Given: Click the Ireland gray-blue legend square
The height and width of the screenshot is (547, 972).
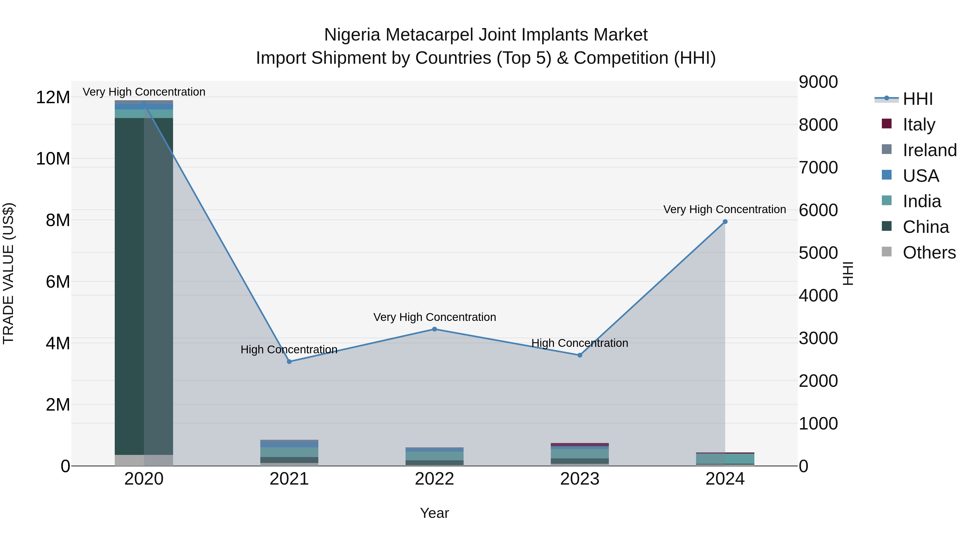Looking at the screenshot, I should point(887,149).
